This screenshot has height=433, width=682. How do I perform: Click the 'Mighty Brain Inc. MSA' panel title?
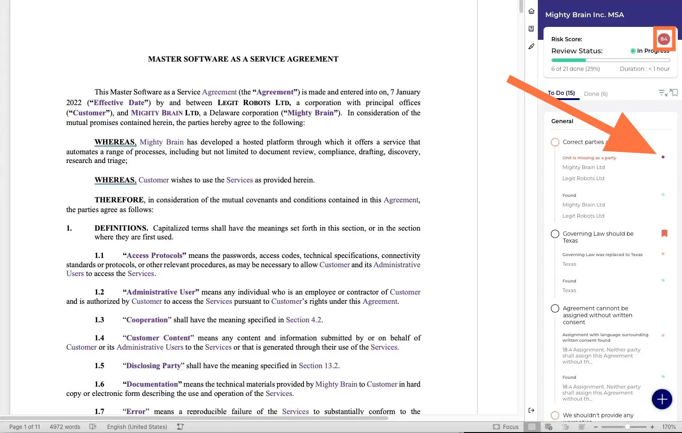tap(584, 15)
